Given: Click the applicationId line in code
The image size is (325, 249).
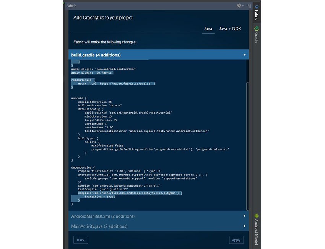Looking at the screenshot, I should [128, 113].
